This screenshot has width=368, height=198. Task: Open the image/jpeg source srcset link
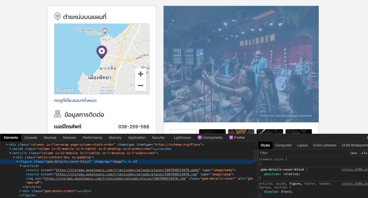click(x=126, y=174)
